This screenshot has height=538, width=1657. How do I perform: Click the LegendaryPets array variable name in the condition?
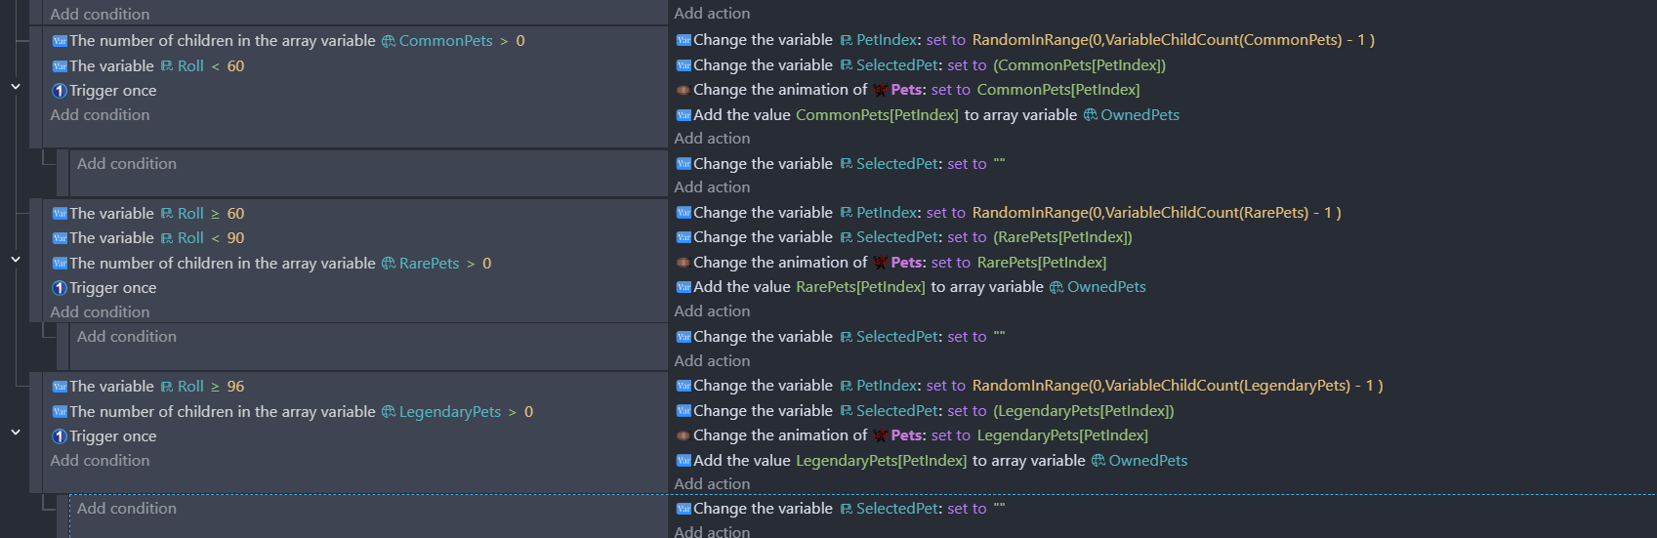[x=449, y=412]
